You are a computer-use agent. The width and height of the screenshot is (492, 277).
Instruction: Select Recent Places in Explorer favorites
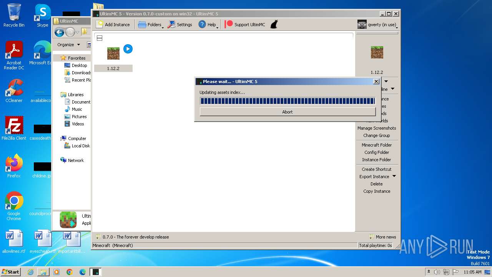point(78,80)
